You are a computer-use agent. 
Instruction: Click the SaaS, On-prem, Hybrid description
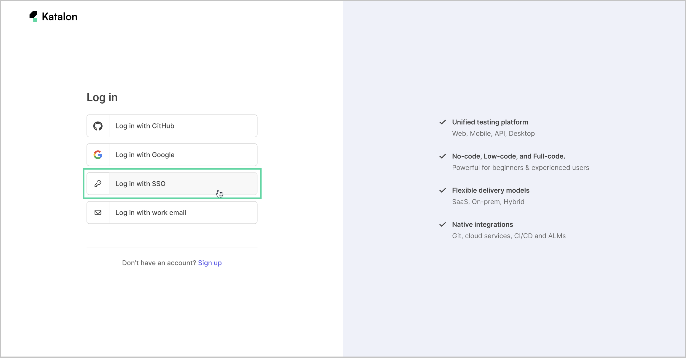[488, 201]
